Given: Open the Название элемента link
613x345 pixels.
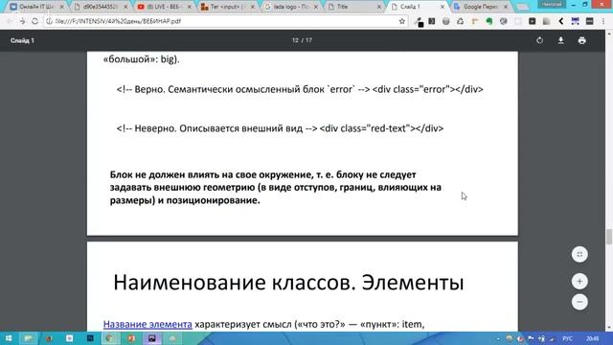Looking at the screenshot, I should click(x=148, y=324).
